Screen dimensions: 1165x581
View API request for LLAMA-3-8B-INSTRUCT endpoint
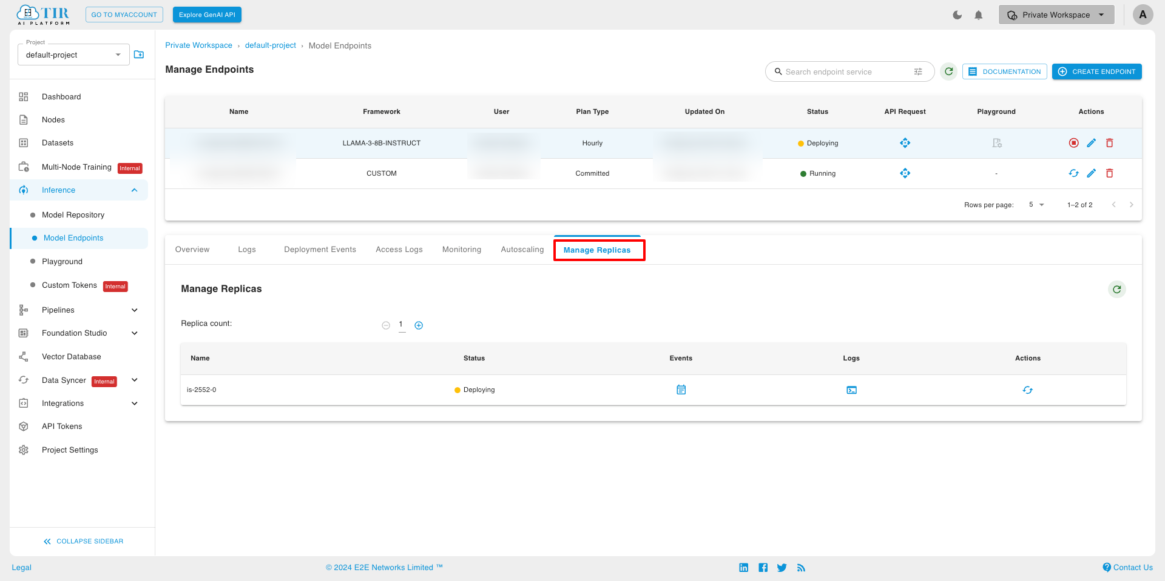[905, 143]
